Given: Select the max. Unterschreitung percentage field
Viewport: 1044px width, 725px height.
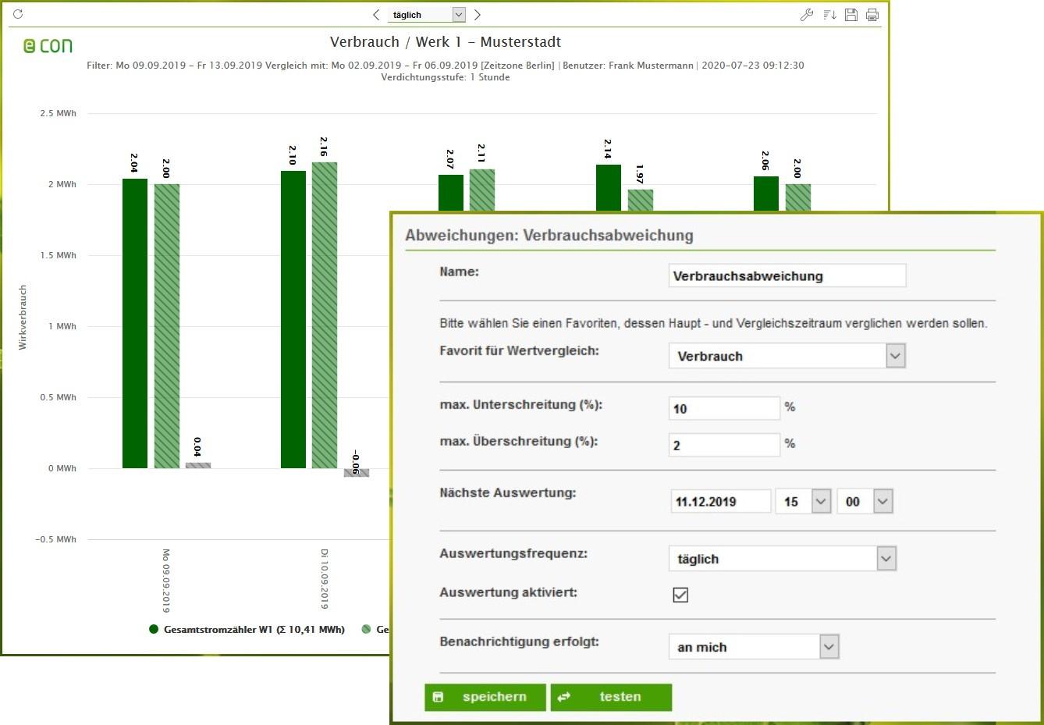Looking at the screenshot, I should 723,408.
